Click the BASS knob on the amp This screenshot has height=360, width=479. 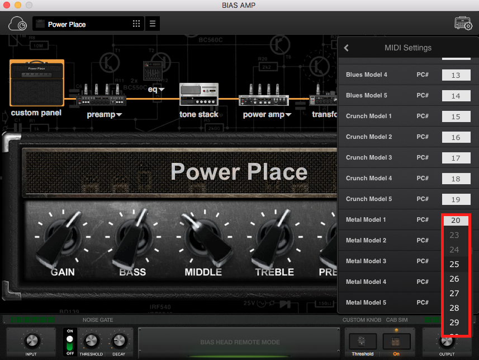(133, 237)
